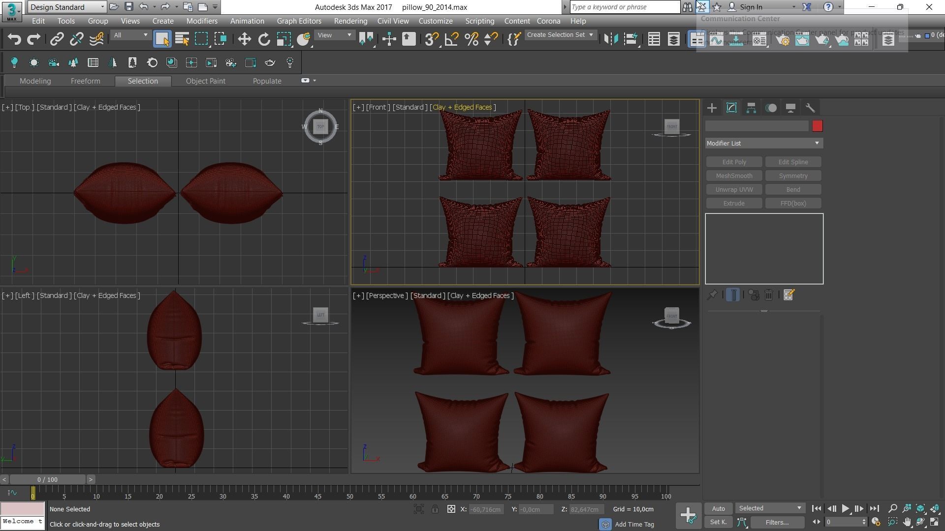Click the Bend modifier button
Viewport: 945px width, 531px height.
(793, 190)
